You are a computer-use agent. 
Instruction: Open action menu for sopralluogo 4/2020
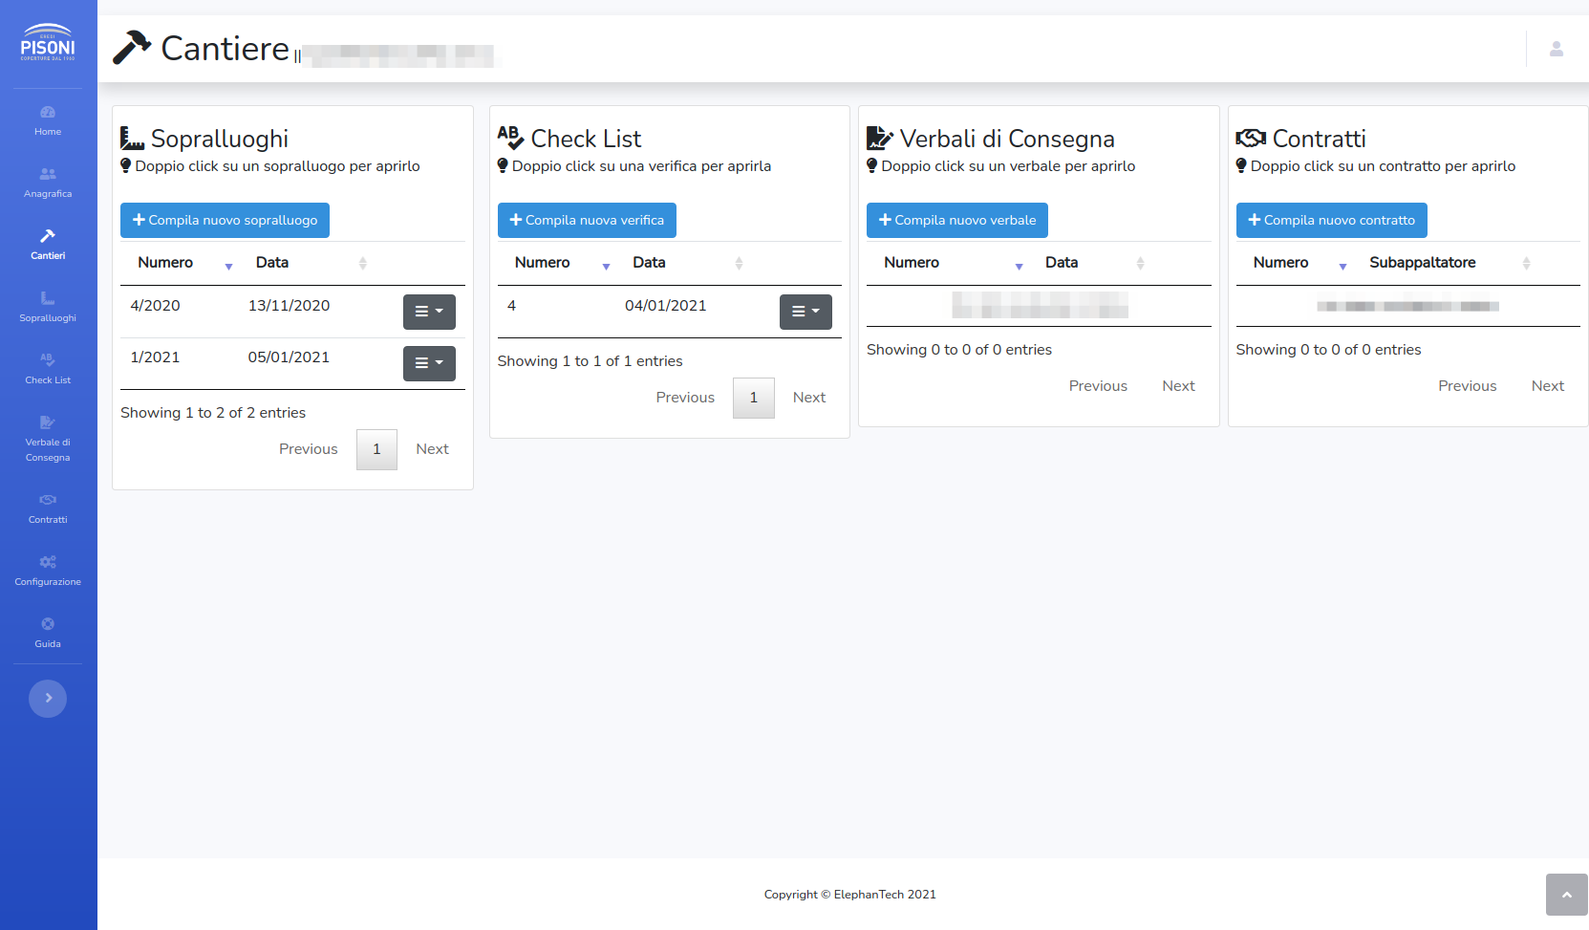tap(429, 312)
